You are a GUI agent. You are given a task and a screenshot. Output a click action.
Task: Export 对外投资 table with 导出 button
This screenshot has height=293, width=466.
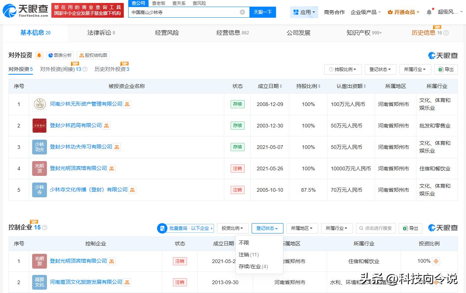pos(446,69)
